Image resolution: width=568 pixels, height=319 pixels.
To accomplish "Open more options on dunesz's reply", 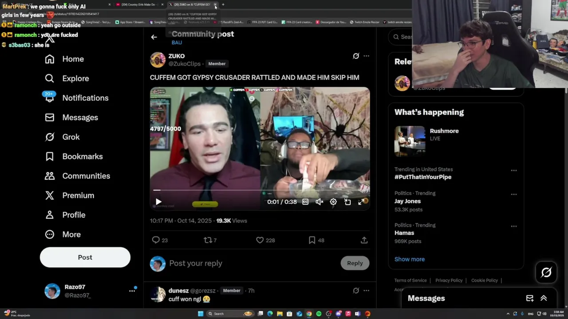I will coord(366,291).
